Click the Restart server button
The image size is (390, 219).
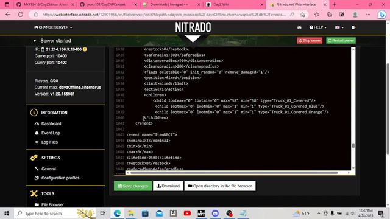click(341, 41)
